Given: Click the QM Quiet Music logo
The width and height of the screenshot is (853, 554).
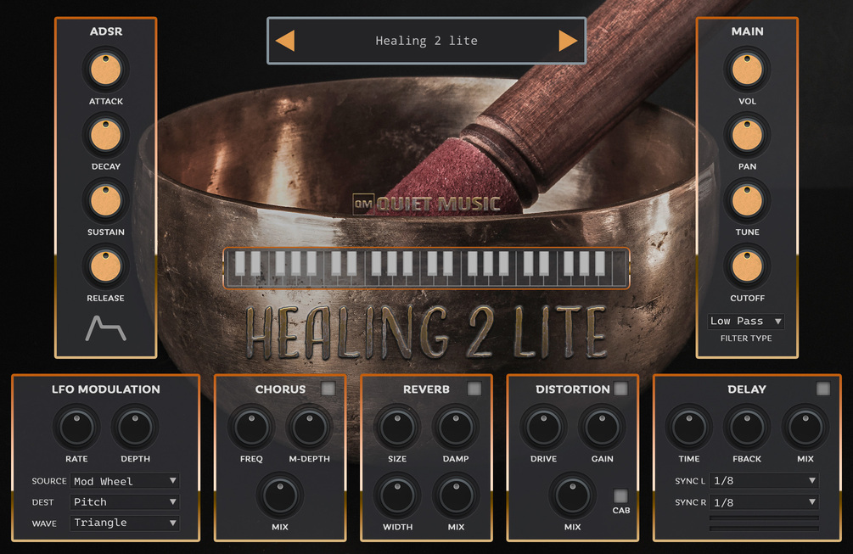Looking at the screenshot, I should tap(426, 204).
